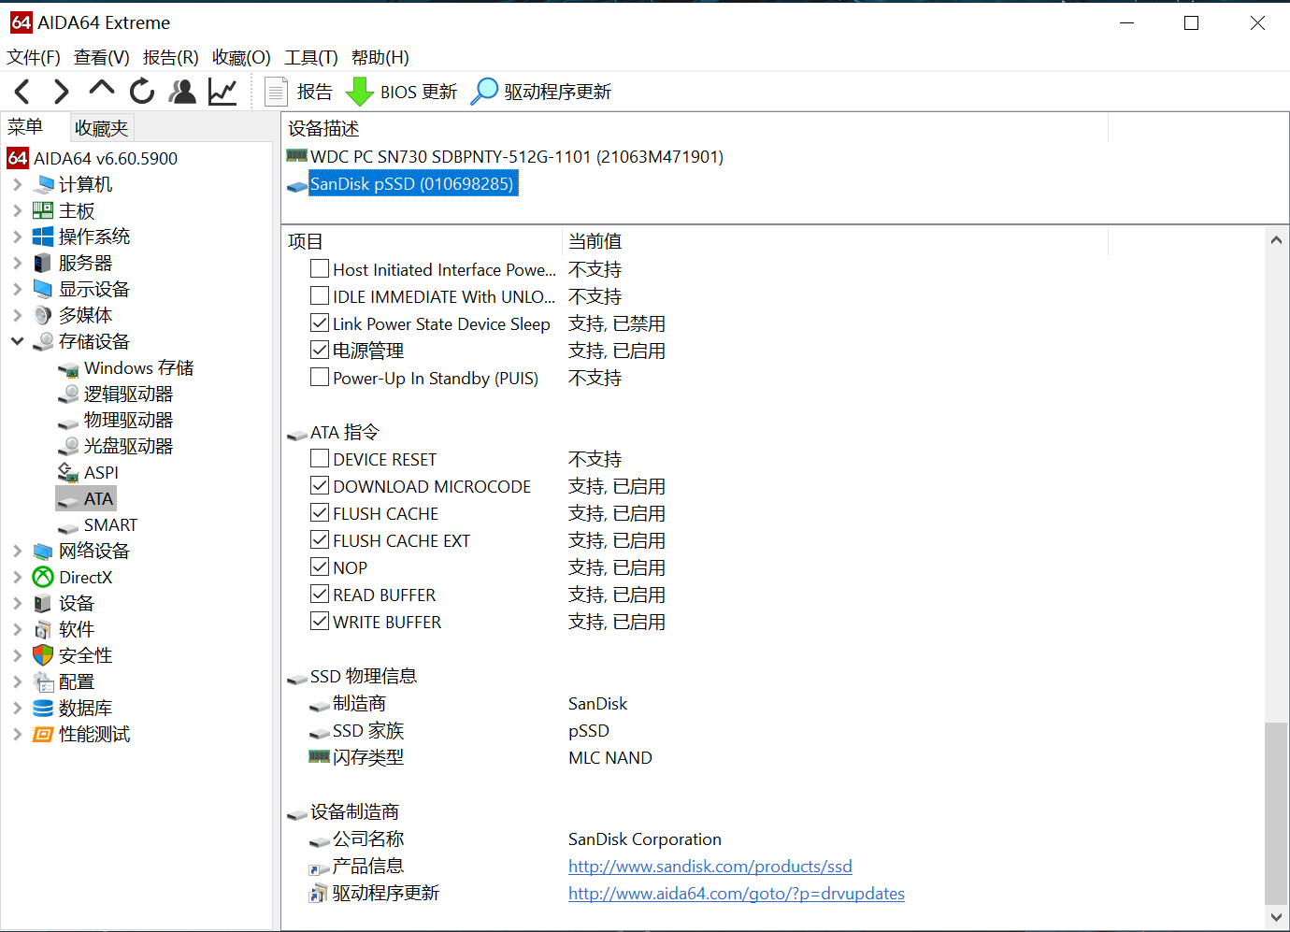This screenshot has width=1290, height=932.
Task: Select the 安全性 shield icon
Action: [43, 655]
